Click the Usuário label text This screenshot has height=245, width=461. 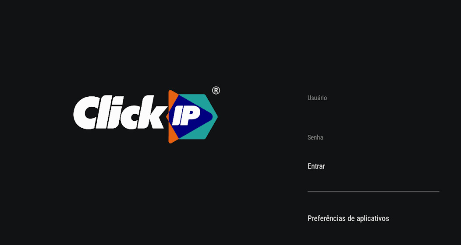(317, 98)
